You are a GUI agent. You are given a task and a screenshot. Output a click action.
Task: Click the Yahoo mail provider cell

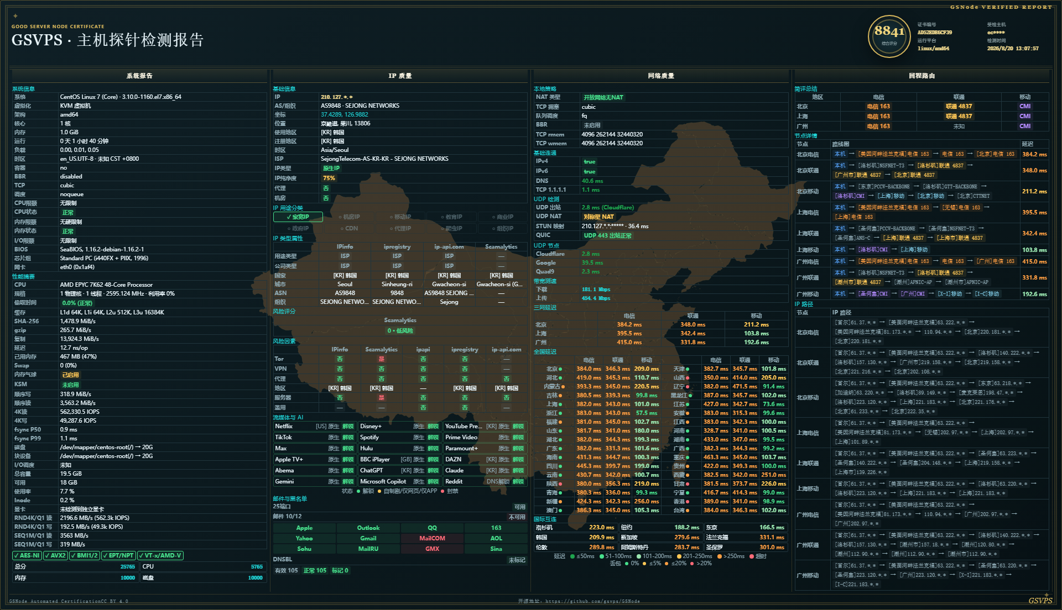point(304,539)
